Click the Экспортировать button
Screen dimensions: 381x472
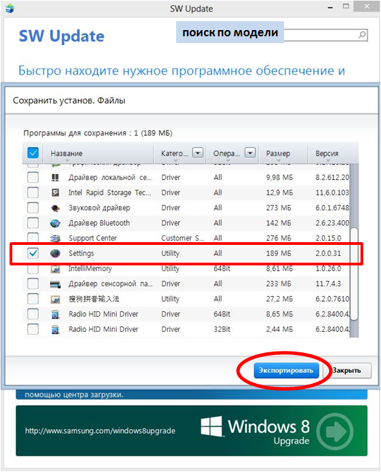pyautogui.click(x=286, y=371)
